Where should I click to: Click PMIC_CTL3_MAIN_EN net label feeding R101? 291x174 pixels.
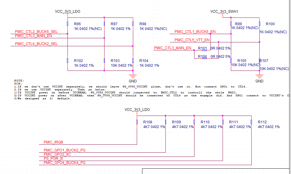173,48
